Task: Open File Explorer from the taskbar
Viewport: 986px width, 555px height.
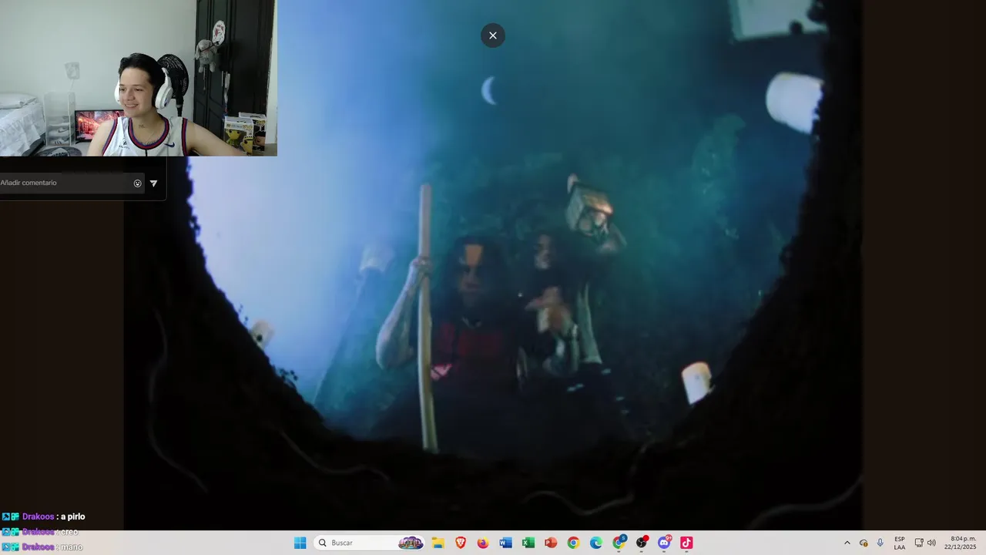Action: (x=438, y=543)
